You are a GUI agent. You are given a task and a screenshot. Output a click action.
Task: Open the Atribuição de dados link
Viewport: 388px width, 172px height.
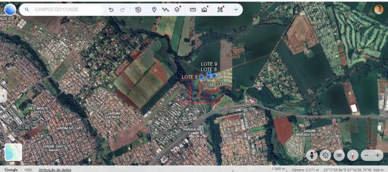[x=55, y=170]
